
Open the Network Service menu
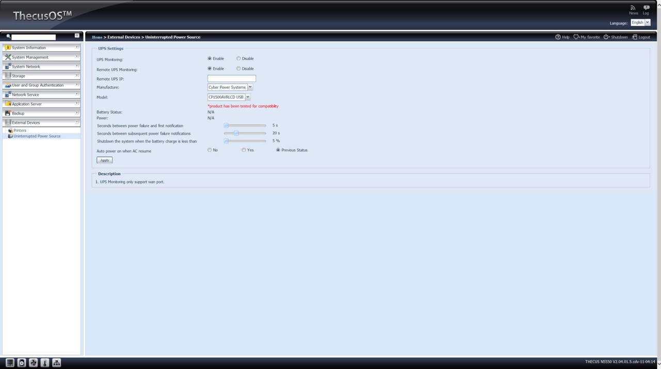click(41, 94)
